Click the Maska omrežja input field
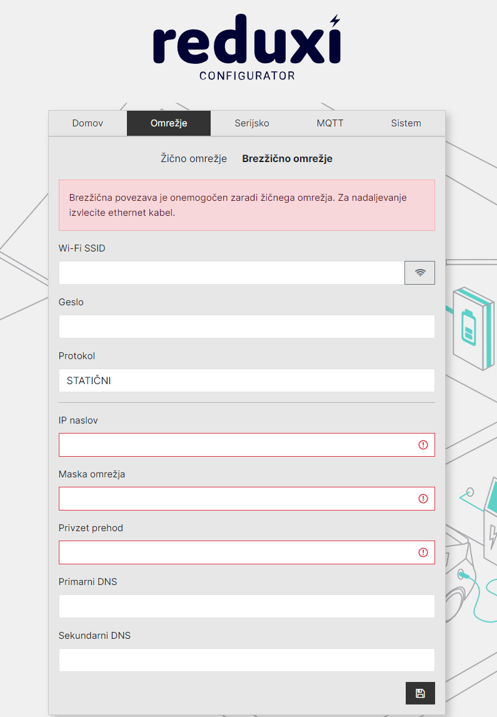 click(x=247, y=499)
